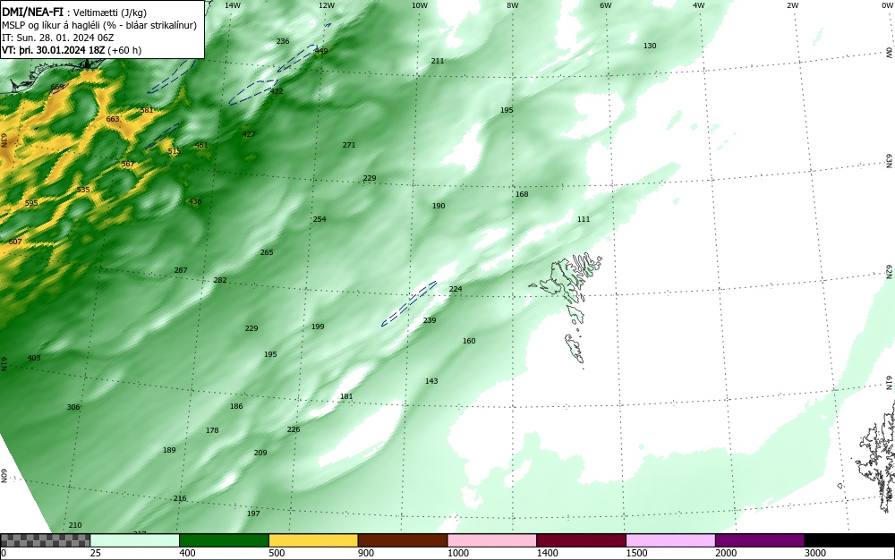Click the legend scale value '2000'
The image size is (895, 560).
click(x=726, y=553)
